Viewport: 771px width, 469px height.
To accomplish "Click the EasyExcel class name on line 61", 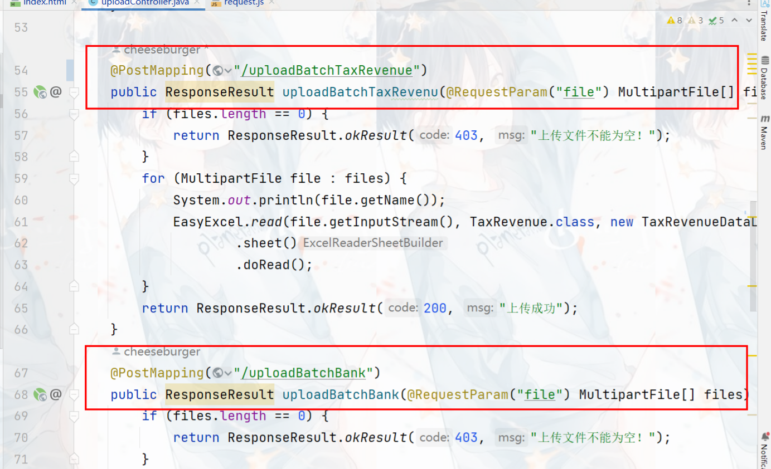I will tap(208, 222).
